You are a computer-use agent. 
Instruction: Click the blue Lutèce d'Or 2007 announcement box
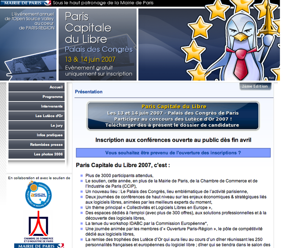point(173,116)
